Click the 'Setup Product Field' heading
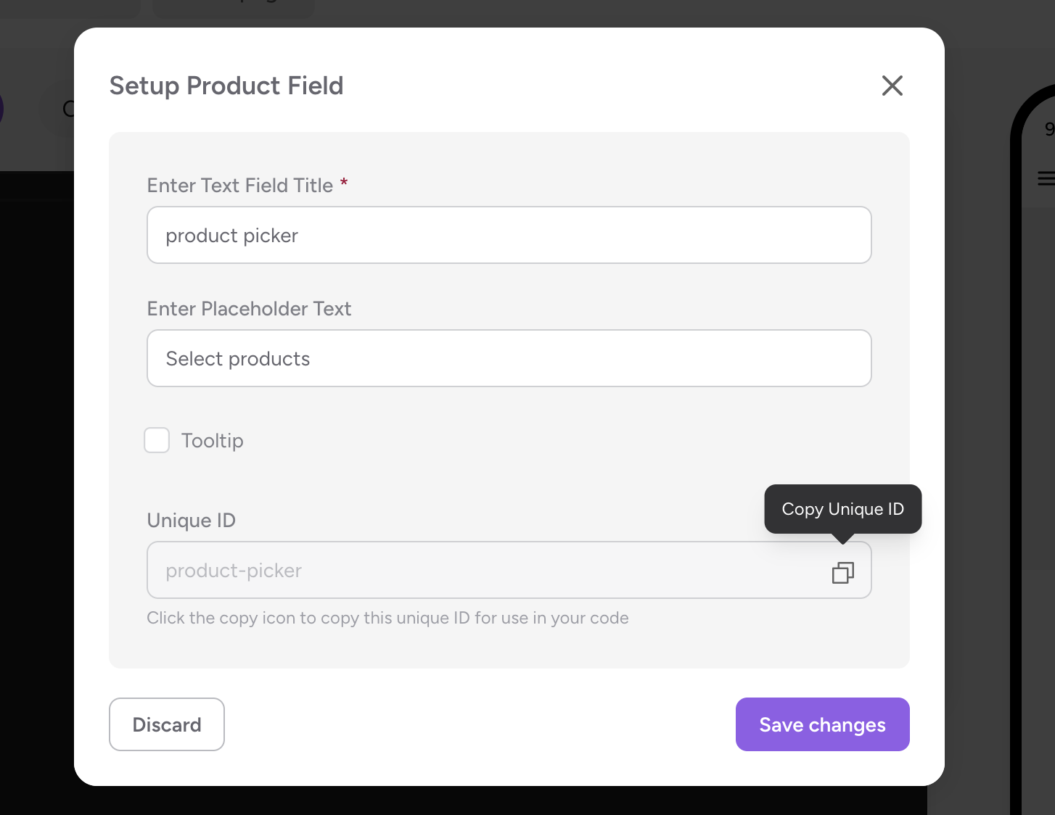The width and height of the screenshot is (1055, 815). point(226,86)
